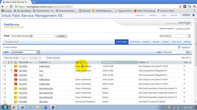Check the box for WO-0073
Viewport: 197px width, 110px height.
[5, 84]
